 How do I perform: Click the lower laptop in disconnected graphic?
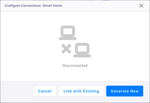click(x=82, y=50)
